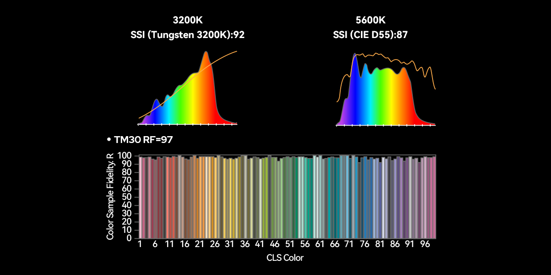This screenshot has width=551, height=275.
Task: Click the CLS Color axis title
Action: (285, 258)
